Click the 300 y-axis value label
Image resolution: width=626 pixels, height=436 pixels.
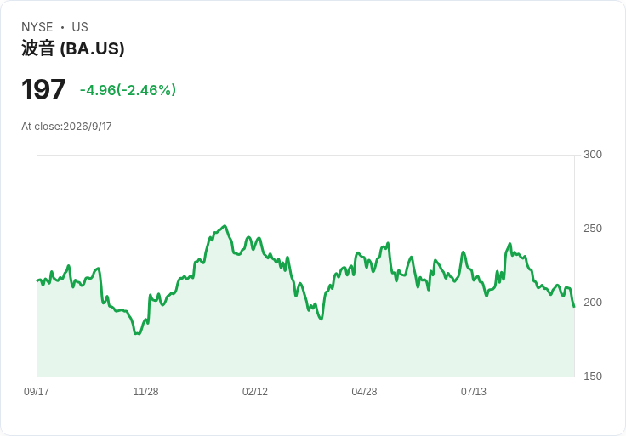(x=593, y=155)
